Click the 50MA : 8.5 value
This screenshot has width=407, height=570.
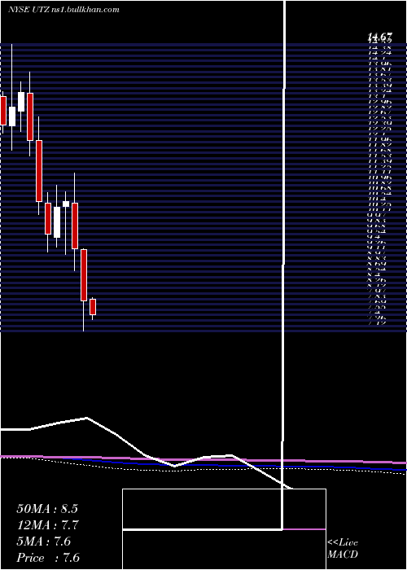coord(47,509)
